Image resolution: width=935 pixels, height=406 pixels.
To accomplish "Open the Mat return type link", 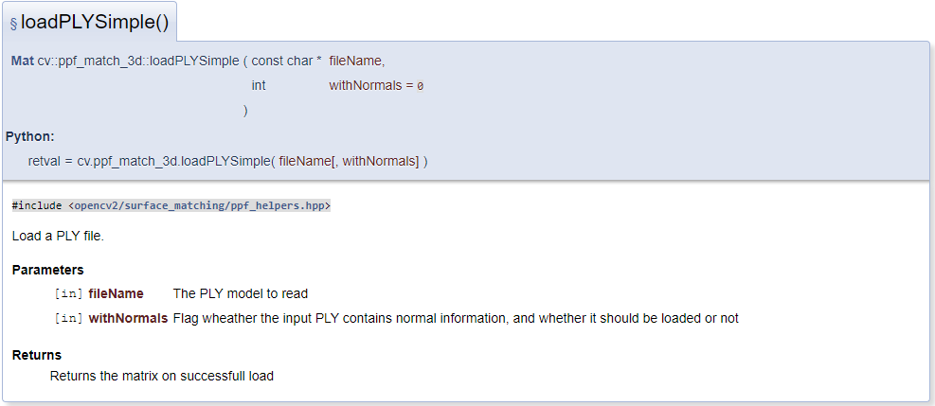I will (x=23, y=61).
